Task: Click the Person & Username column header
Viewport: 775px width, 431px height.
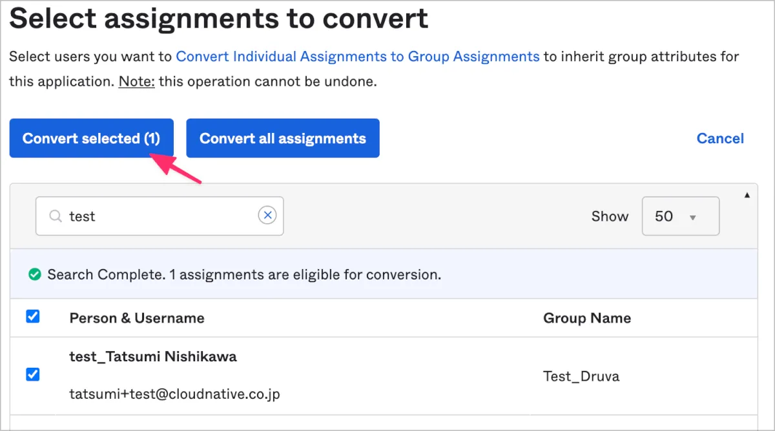Action: (x=137, y=318)
